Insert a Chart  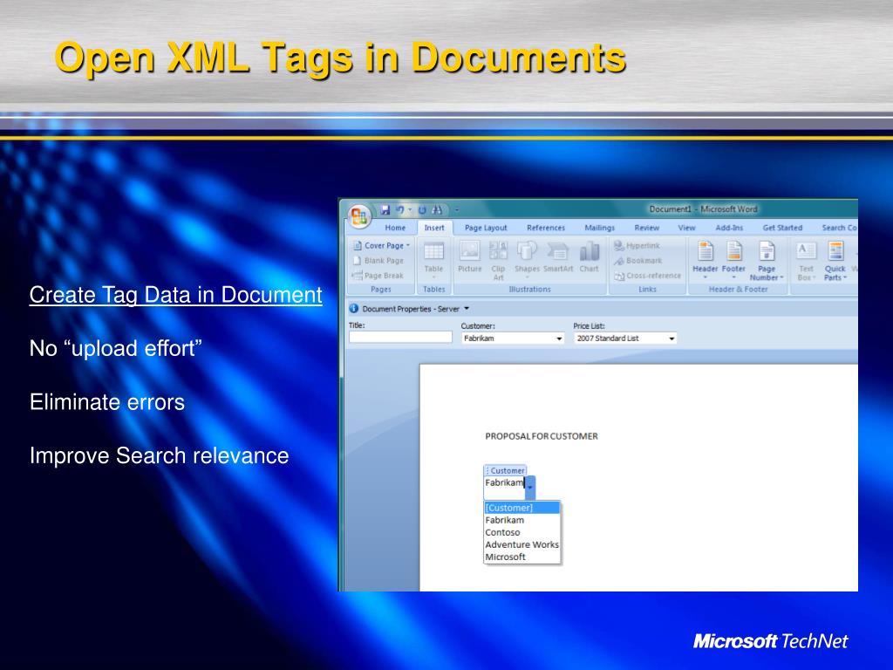[x=589, y=257]
